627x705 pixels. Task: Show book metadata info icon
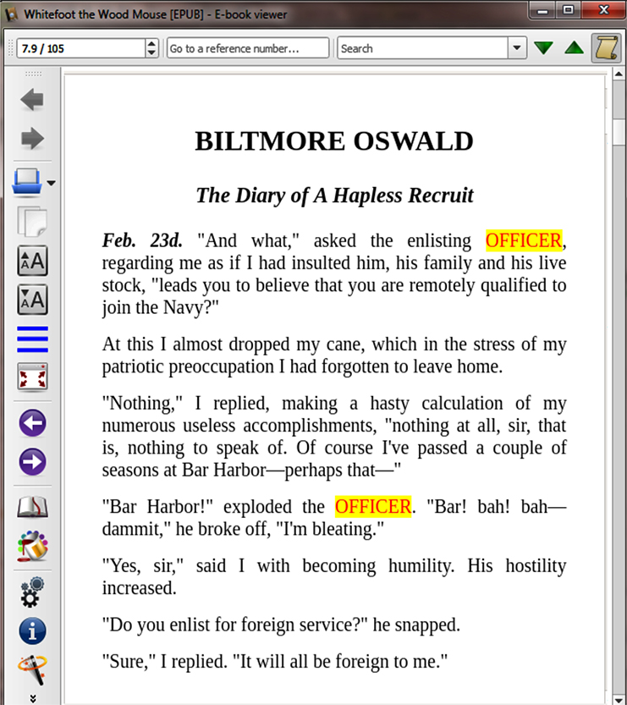[32, 631]
